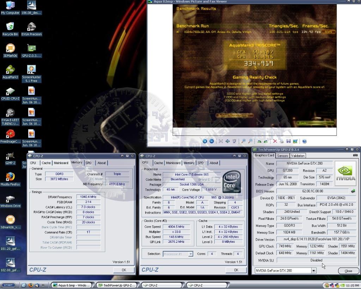Click the CAS# Latency 7.0 clocks value
The image size is (361, 289).
coord(88,207)
